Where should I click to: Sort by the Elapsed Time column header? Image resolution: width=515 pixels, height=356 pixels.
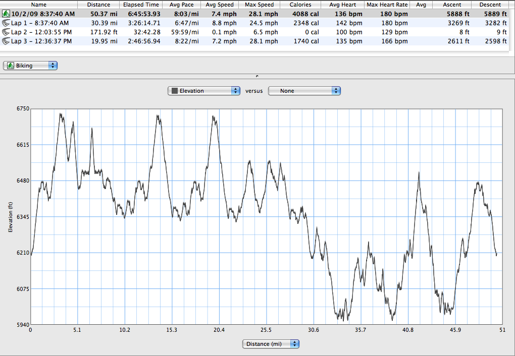(141, 5)
